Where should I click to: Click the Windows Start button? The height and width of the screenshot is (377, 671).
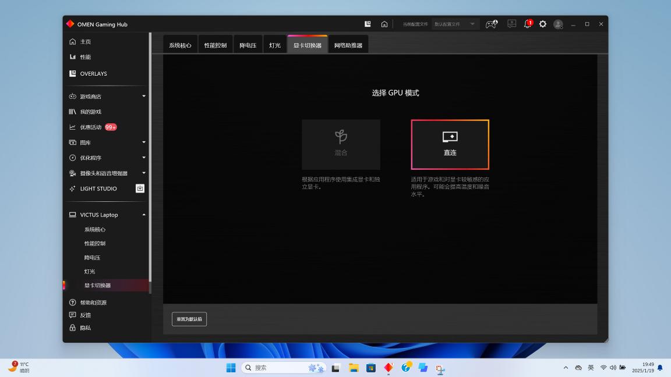pos(231,368)
